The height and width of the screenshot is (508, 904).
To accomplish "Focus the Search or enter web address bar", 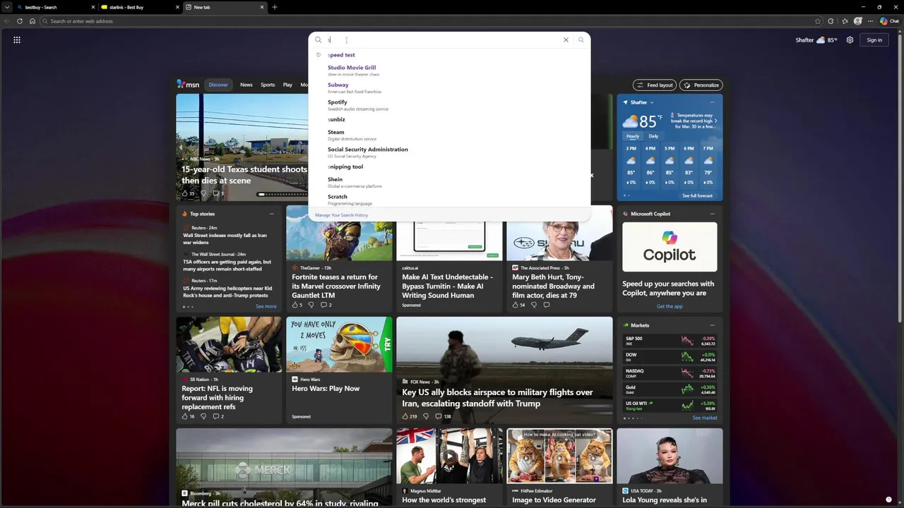I will [x=427, y=21].
